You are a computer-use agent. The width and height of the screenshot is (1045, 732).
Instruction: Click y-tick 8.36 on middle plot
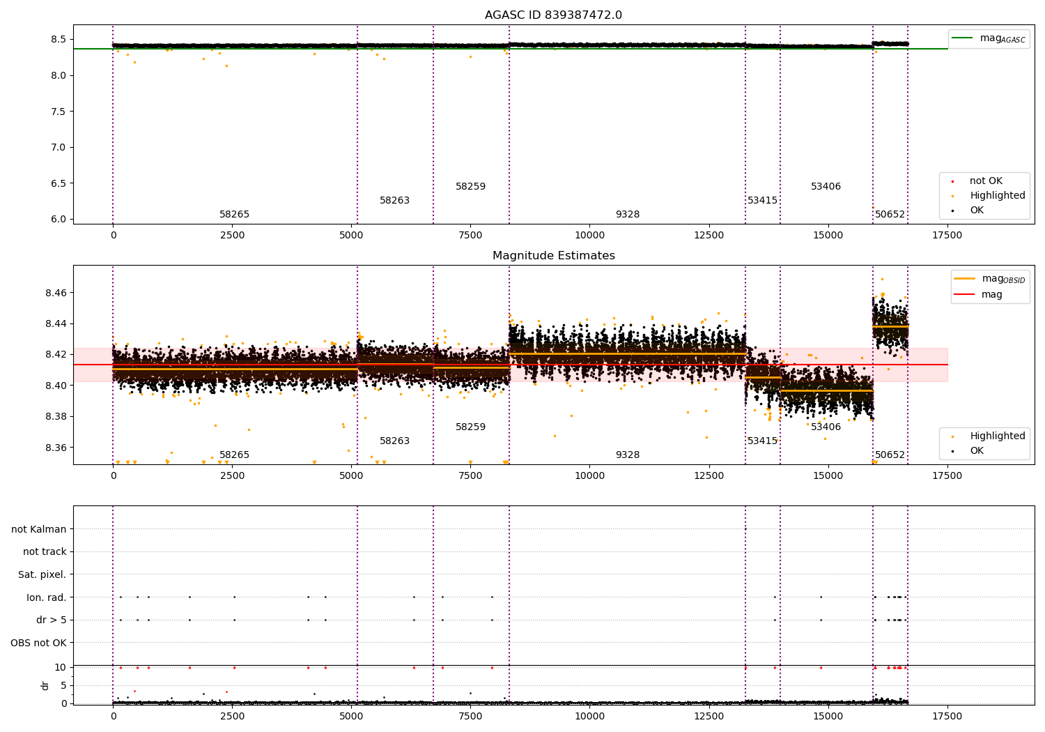click(56, 448)
